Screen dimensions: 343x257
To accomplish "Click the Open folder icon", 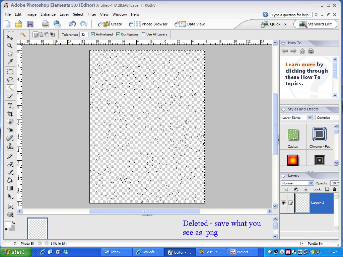I will click(19, 24).
